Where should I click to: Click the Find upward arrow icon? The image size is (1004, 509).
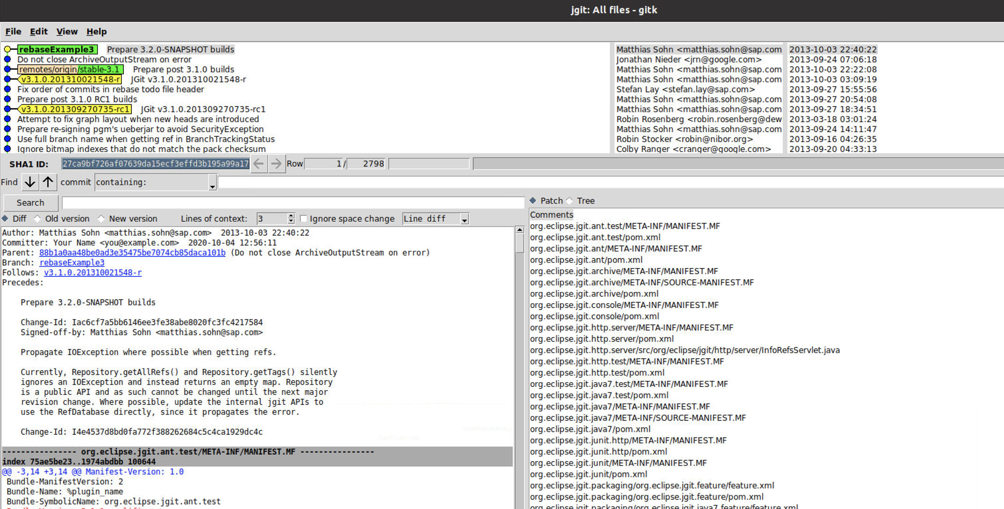48,182
